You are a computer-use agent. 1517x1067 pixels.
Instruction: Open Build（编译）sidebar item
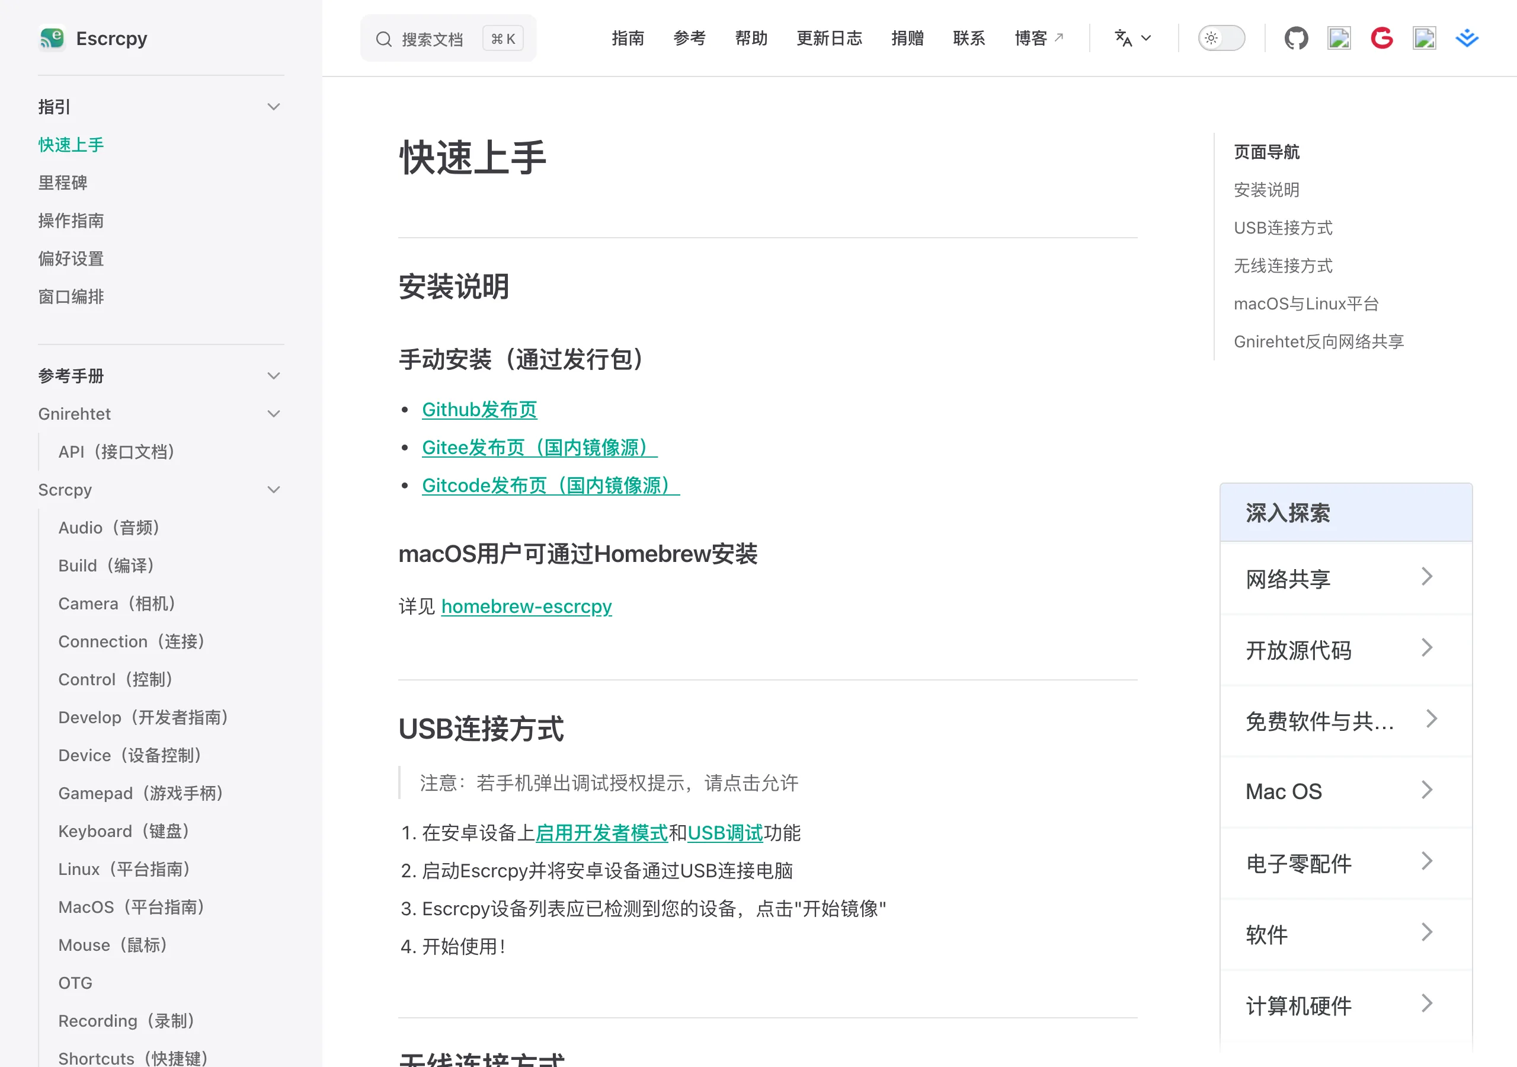[107, 566]
